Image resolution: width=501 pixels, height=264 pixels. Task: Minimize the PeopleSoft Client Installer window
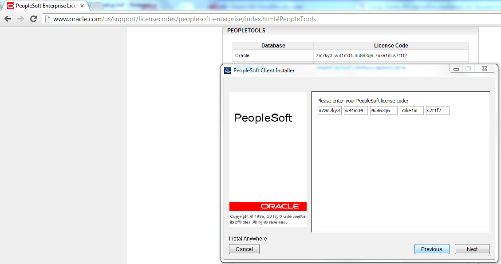pyautogui.click(x=456, y=68)
